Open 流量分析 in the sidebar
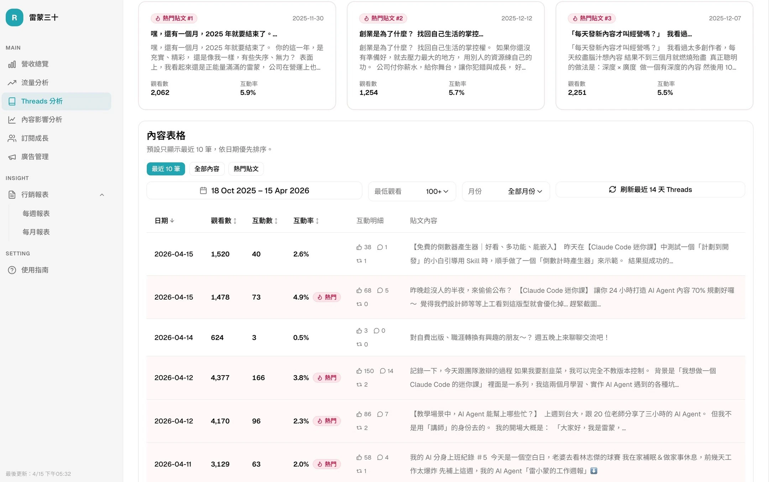 [x=56, y=83]
